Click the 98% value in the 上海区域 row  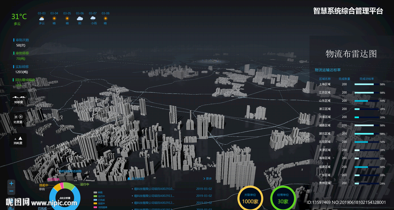pyautogui.click(x=382, y=84)
